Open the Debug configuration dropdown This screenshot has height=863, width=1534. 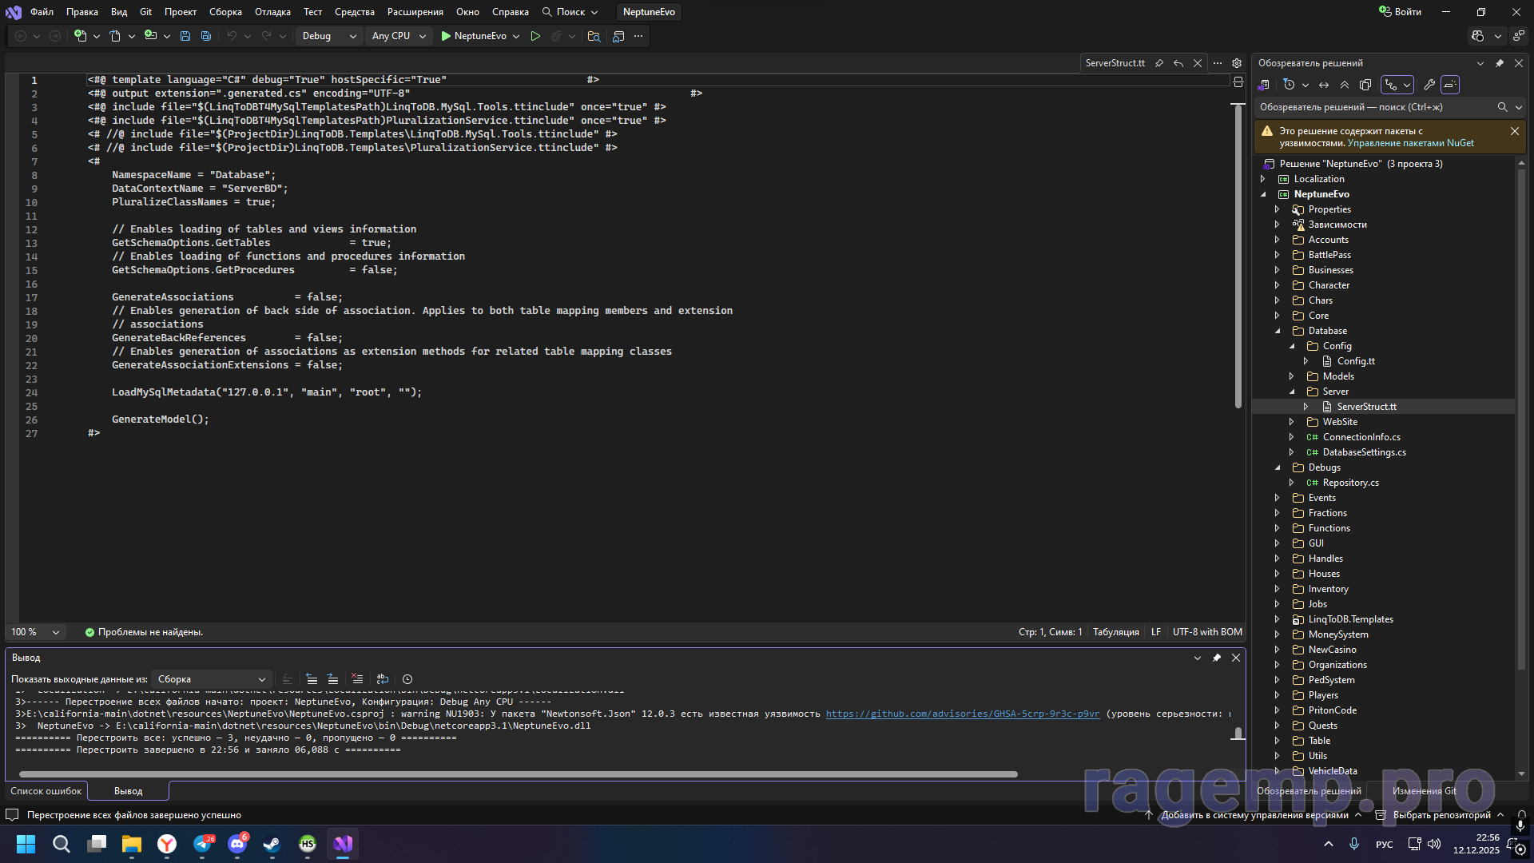coord(328,36)
